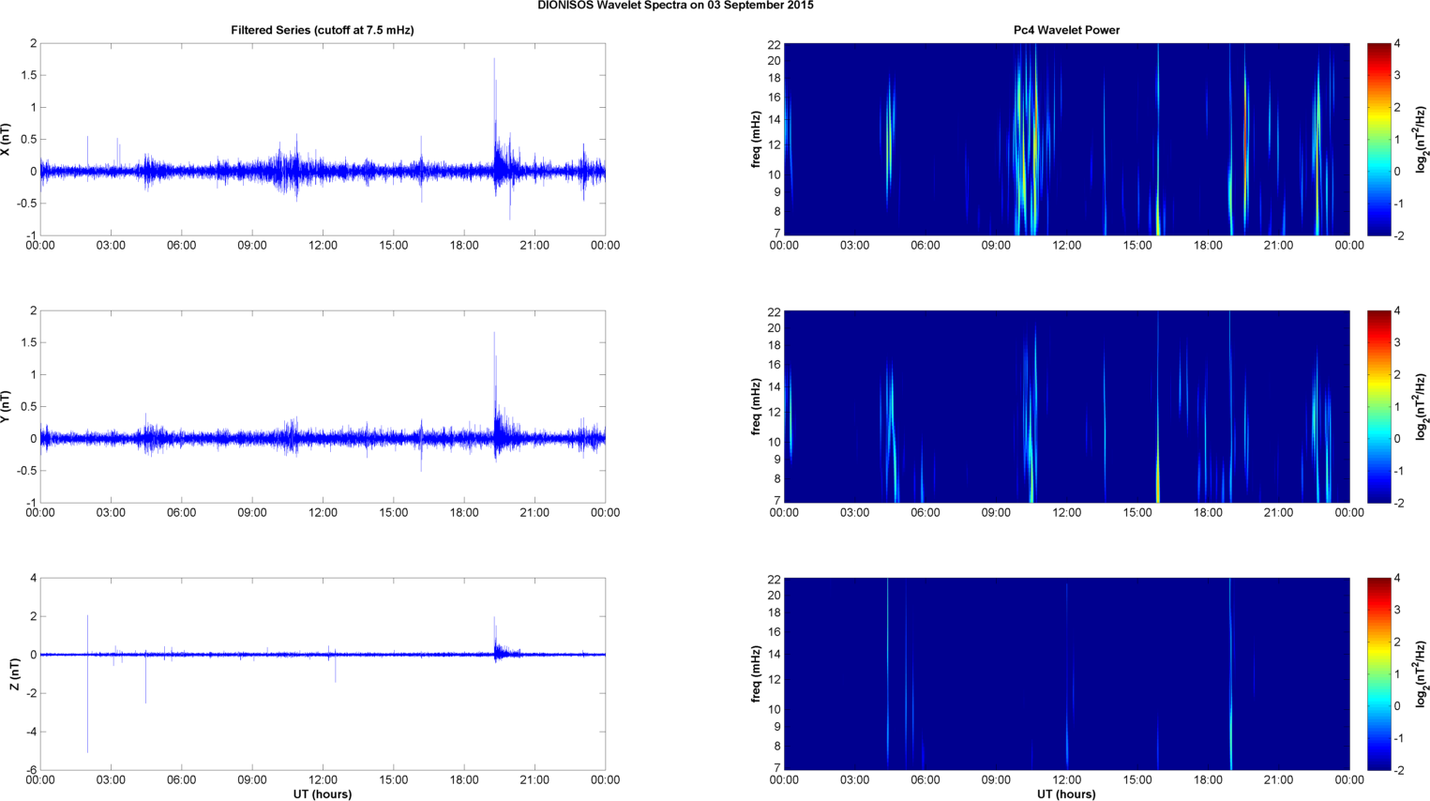Click the 1.5 tick on the X (nT) axis

tap(29, 75)
